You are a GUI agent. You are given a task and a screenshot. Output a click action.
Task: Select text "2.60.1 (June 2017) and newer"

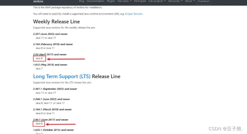51,120
